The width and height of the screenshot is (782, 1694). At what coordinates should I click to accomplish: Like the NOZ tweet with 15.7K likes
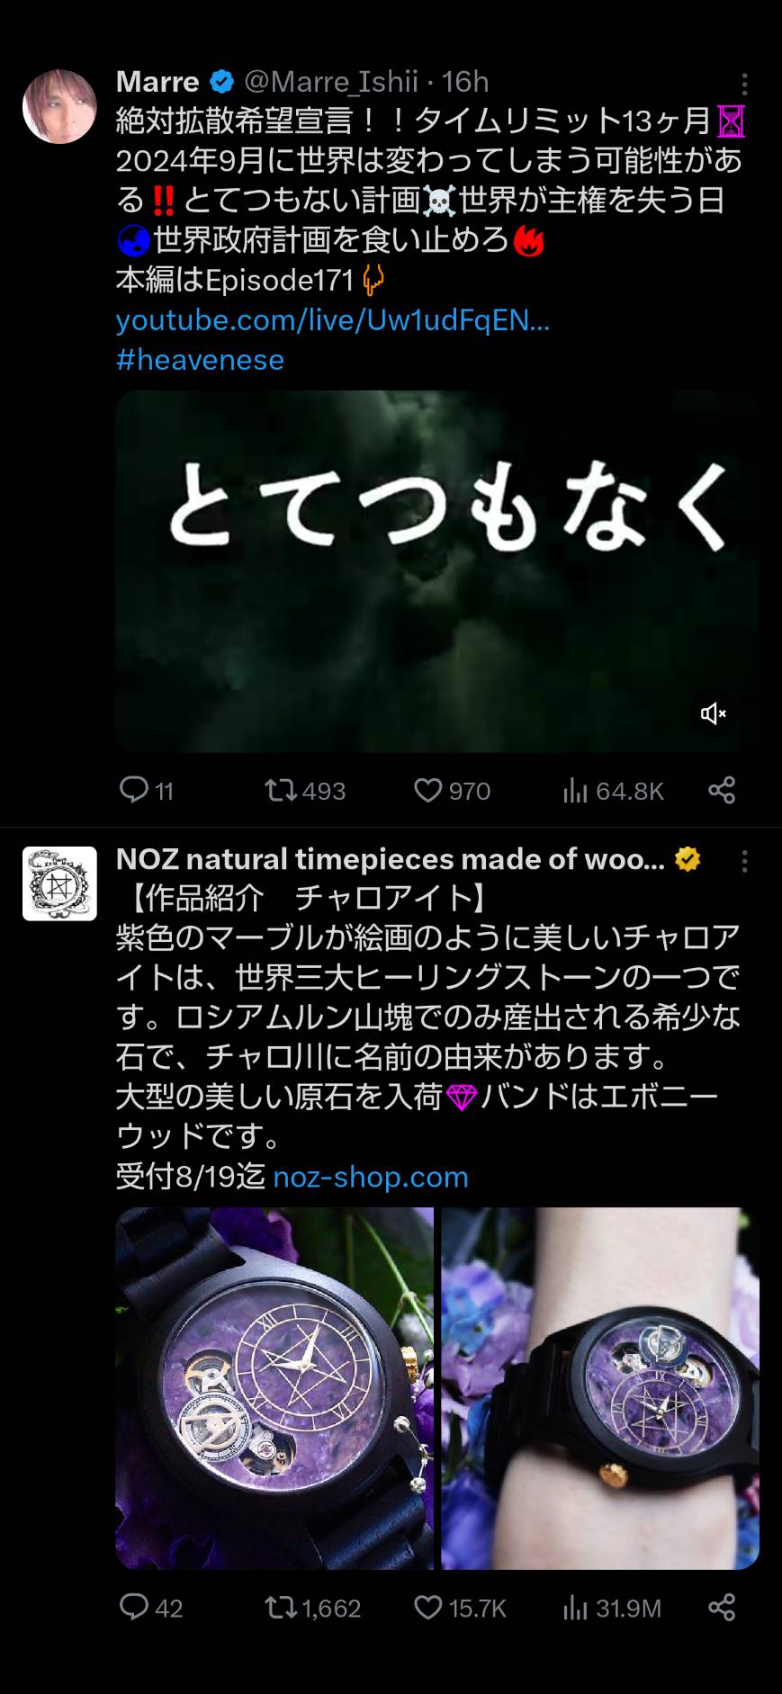(x=460, y=1608)
